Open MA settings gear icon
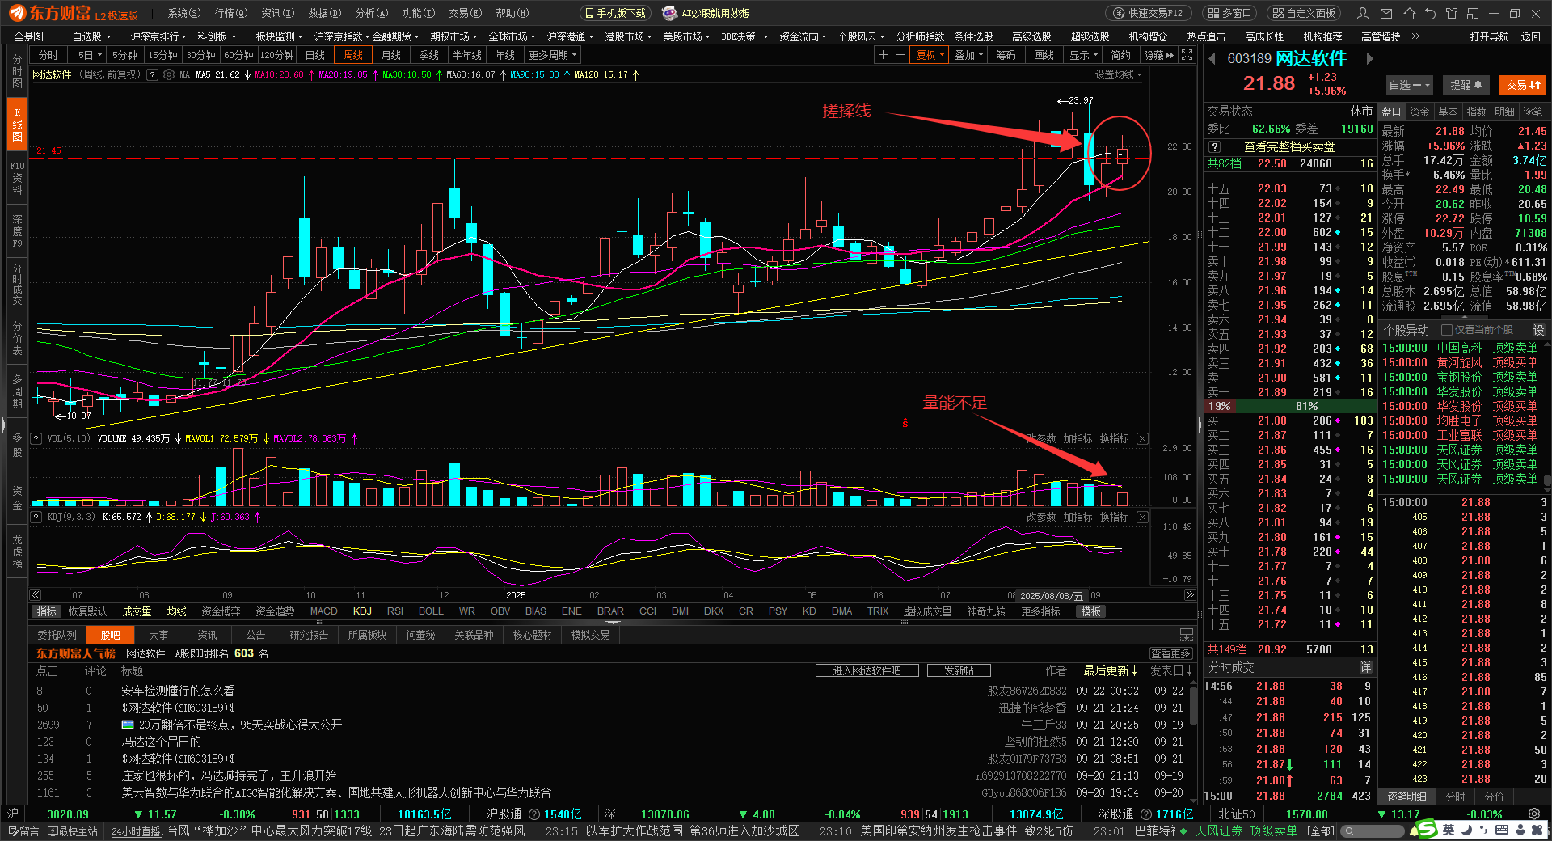This screenshot has height=841, width=1552. [x=169, y=74]
